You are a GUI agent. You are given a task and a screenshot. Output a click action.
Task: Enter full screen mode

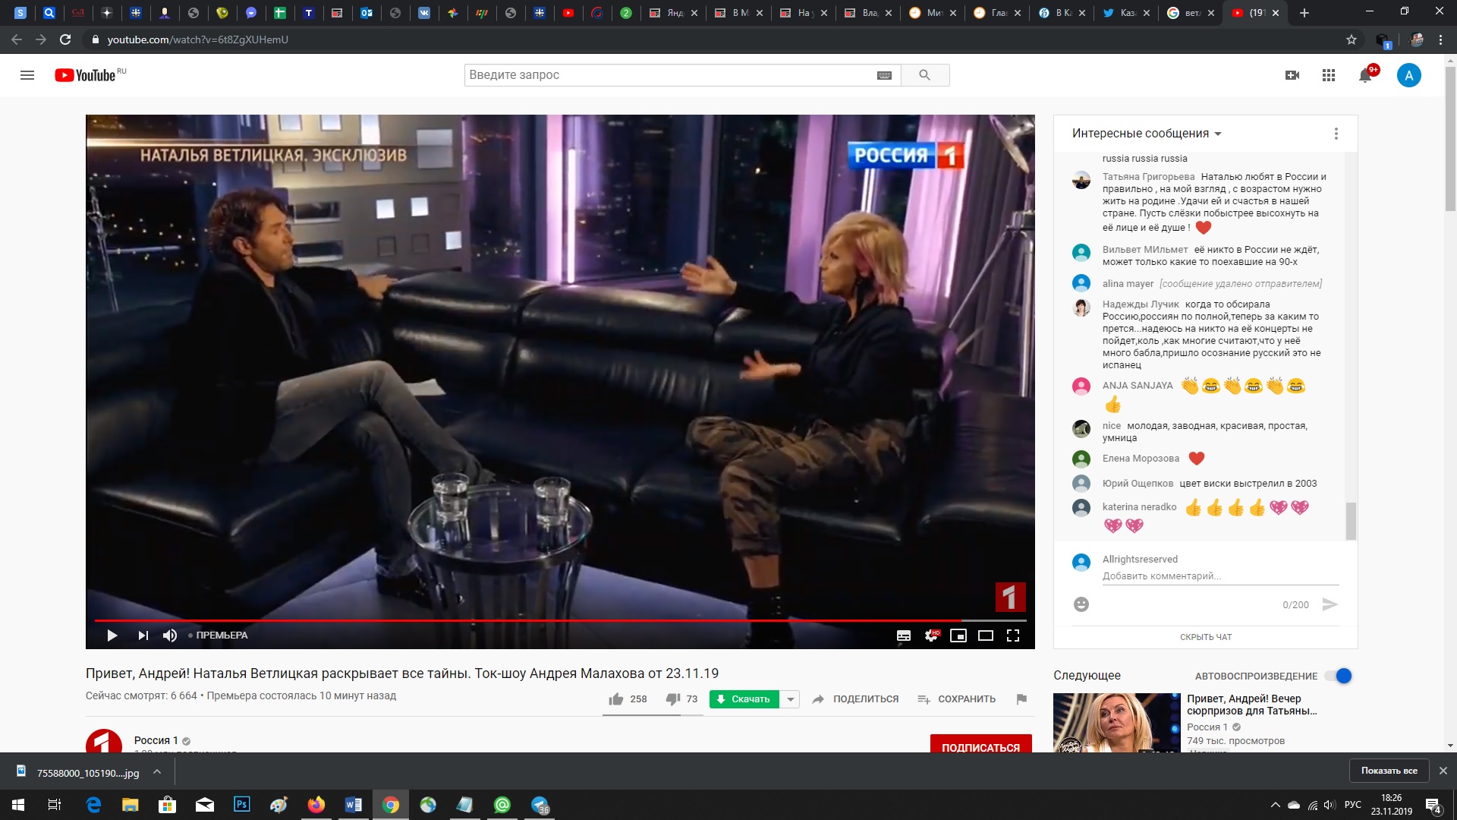click(x=1013, y=635)
